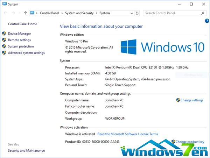Click Change settings link
210x158 pixels.
click(192, 100)
